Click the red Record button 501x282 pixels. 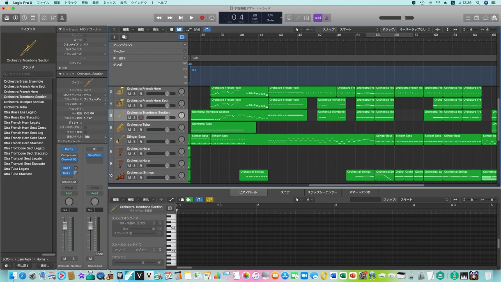(202, 18)
